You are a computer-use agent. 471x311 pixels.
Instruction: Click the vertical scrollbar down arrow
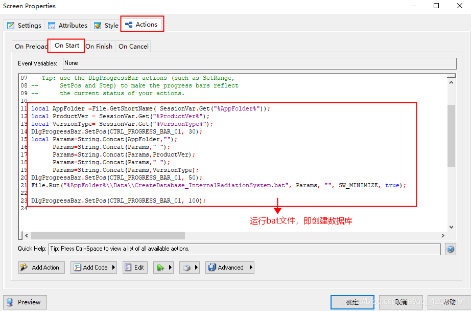(451, 227)
